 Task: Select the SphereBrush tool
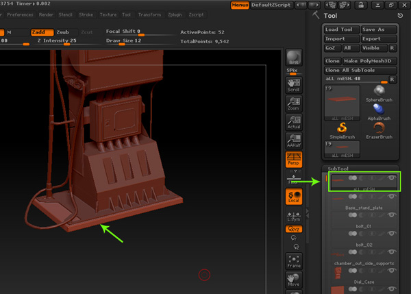pos(379,94)
